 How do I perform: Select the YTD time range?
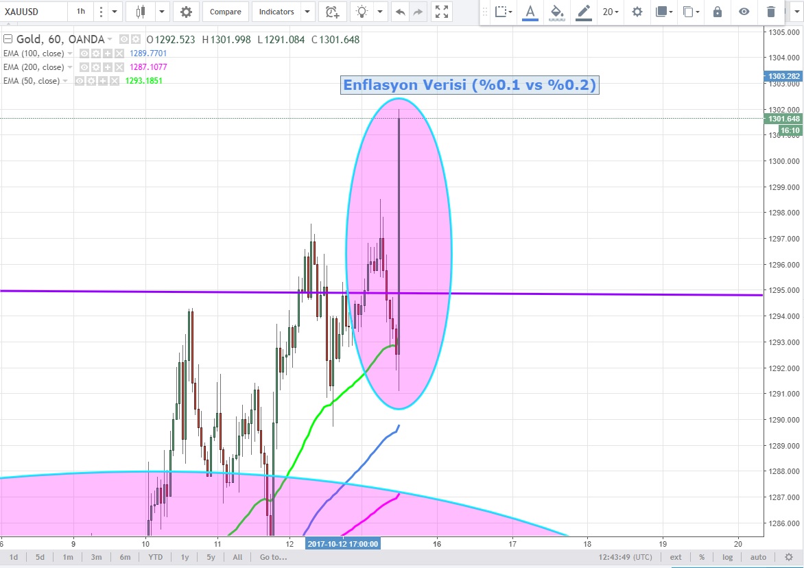click(x=156, y=557)
